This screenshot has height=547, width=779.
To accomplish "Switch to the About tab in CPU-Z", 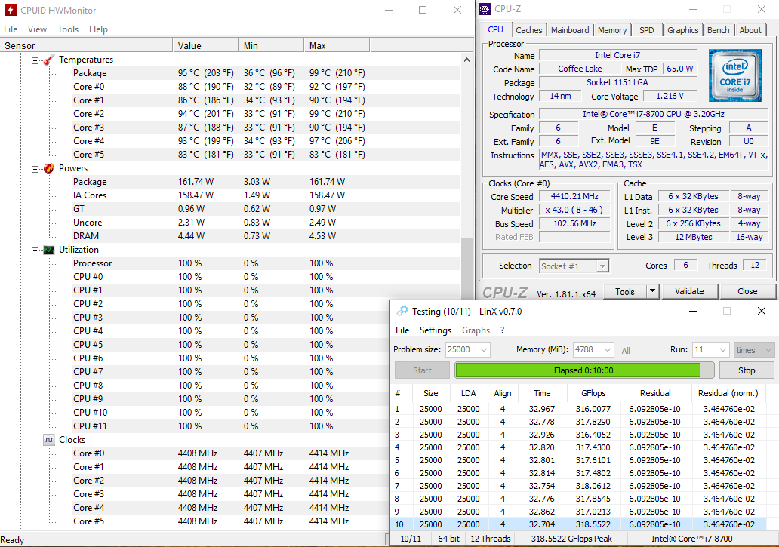I will click(x=750, y=30).
